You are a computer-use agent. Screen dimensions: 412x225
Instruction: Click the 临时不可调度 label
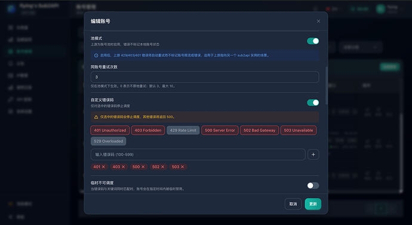coord(102,183)
